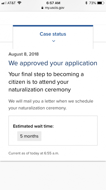Tap the 73% battery percentage text
This screenshot has width=106, height=190.
coord(92,3)
